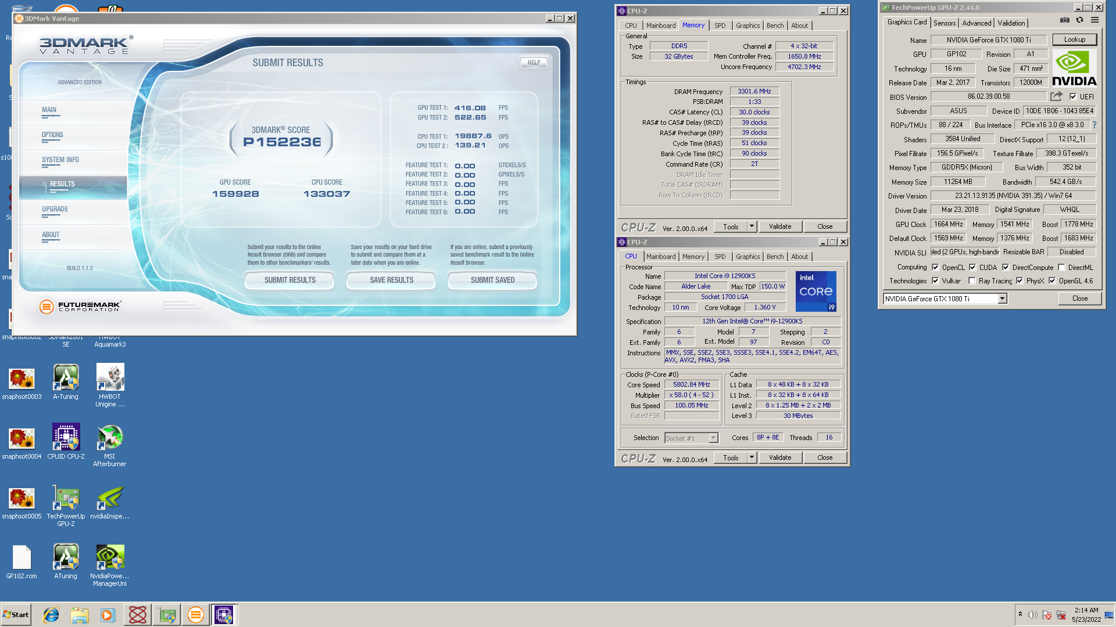Toggle Vulkan checkbox
The width and height of the screenshot is (1116, 627).
[x=935, y=281]
